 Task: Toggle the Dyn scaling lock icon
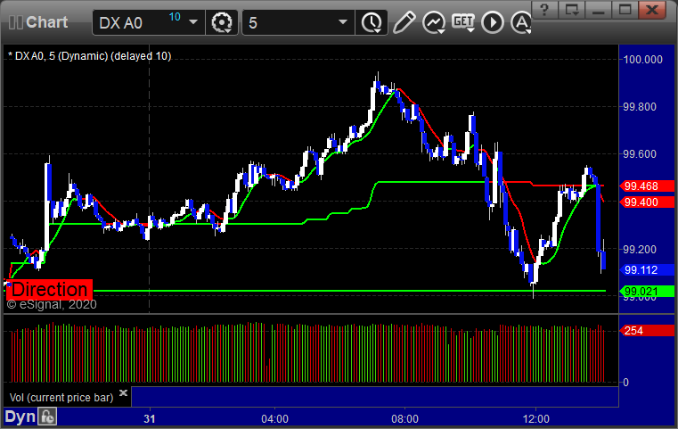click(x=47, y=417)
